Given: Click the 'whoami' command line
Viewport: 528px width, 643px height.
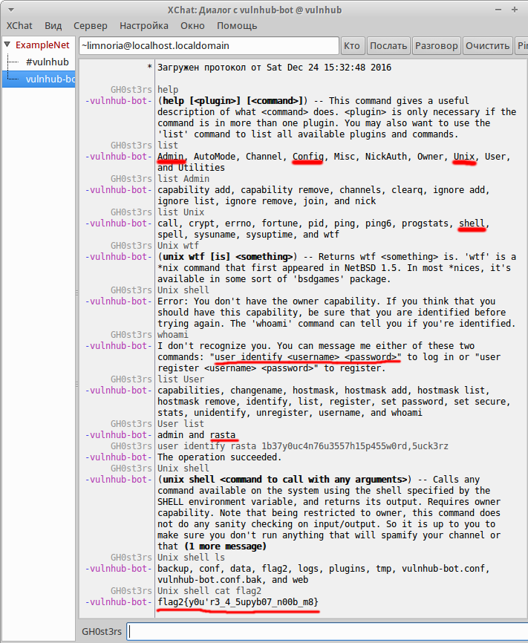Looking at the screenshot, I should tap(173, 335).
